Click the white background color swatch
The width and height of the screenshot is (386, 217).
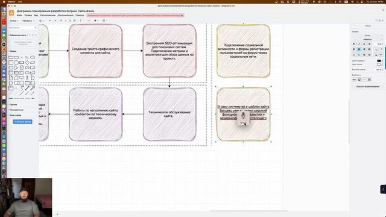379,64
